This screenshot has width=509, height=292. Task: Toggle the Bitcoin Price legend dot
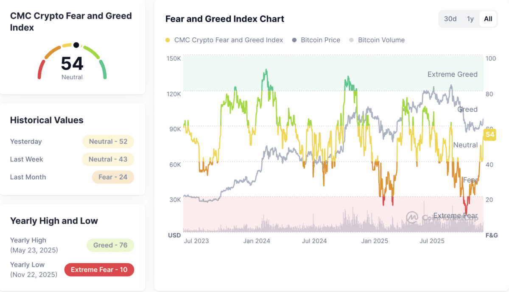pos(294,40)
